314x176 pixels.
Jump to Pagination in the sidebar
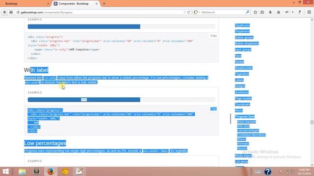point(242,74)
